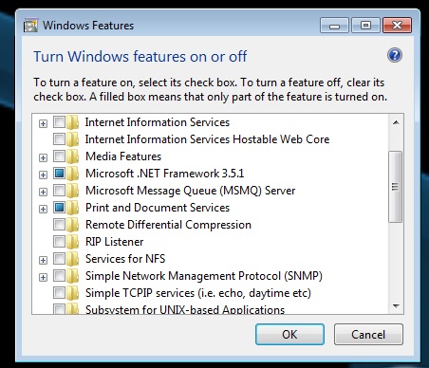Click the Internet Information Services folder icon
This screenshot has width=429, height=368.
coord(72,122)
